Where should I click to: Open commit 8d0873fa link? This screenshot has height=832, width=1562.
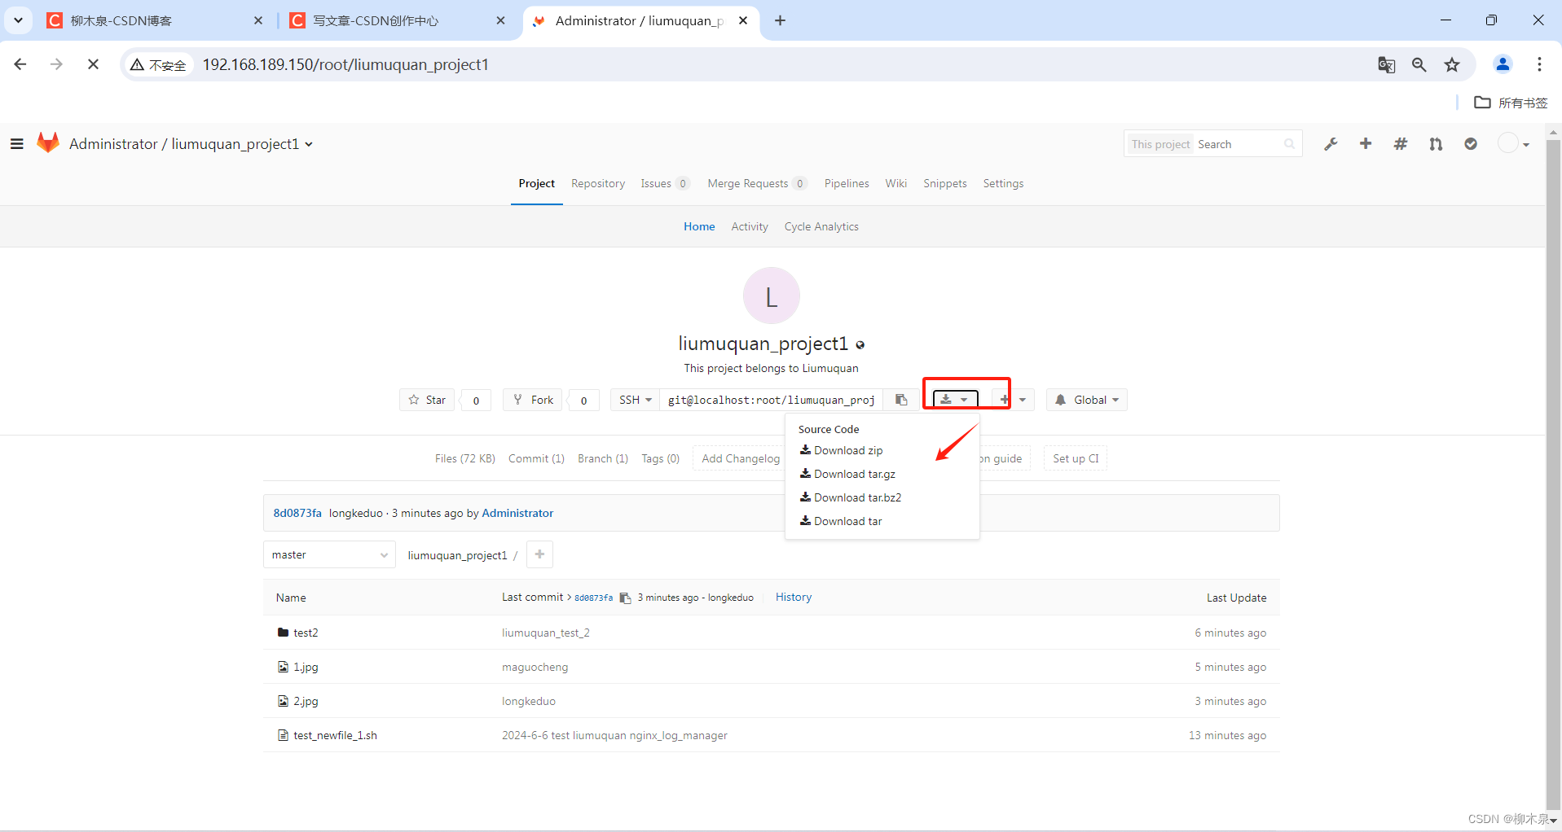(x=297, y=513)
